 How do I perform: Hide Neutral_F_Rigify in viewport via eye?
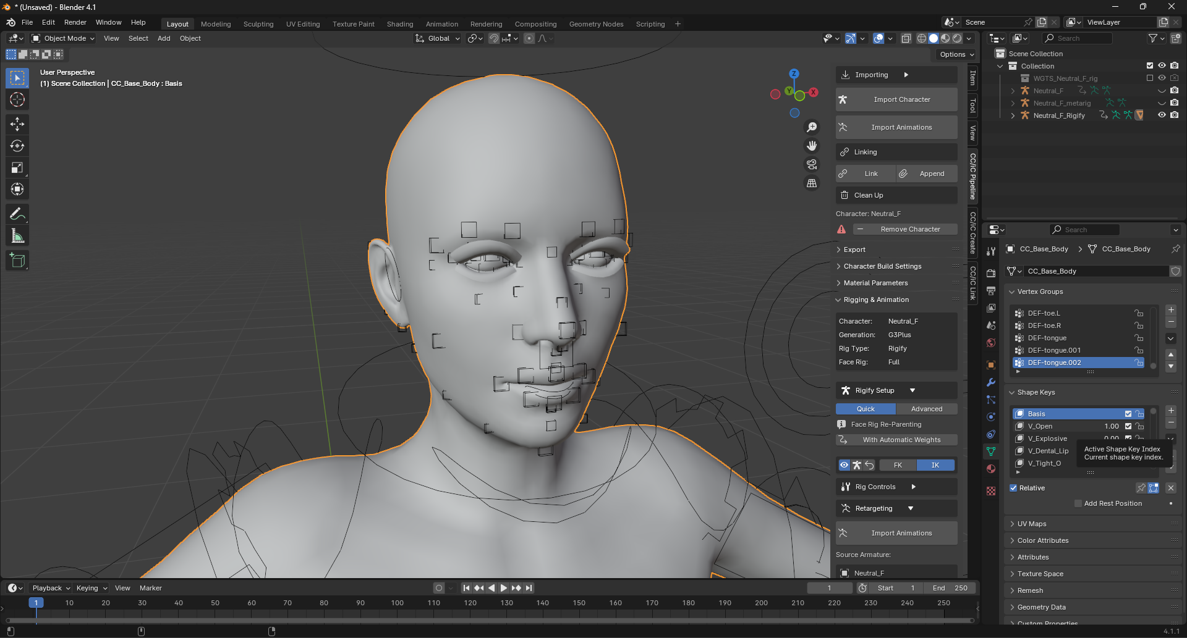[x=1162, y=115]
